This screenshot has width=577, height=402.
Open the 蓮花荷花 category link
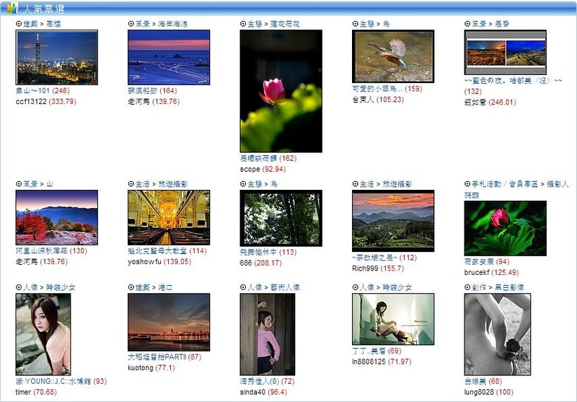tap(285, 24)
